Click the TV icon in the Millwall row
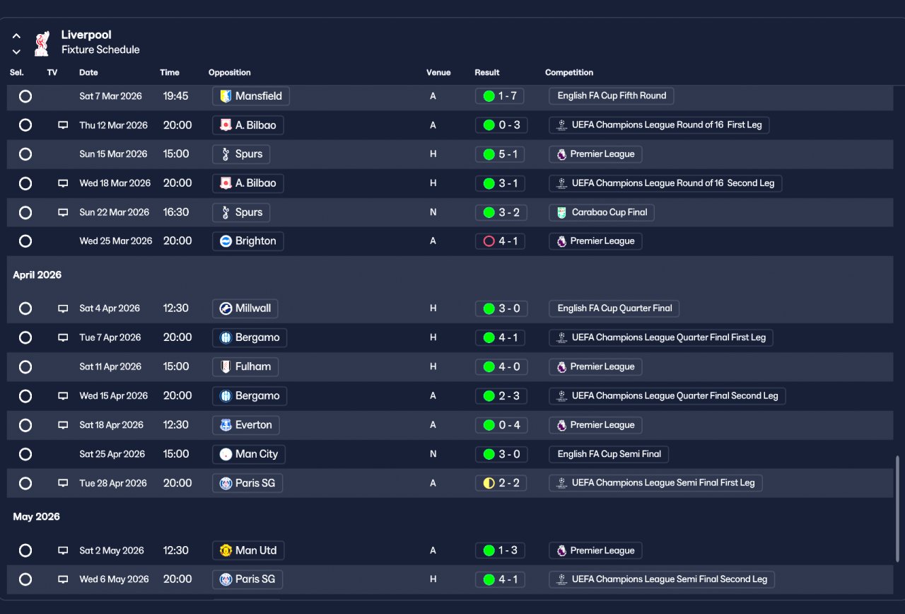This screenshot has width=905, height=614. tap(63, 308)
